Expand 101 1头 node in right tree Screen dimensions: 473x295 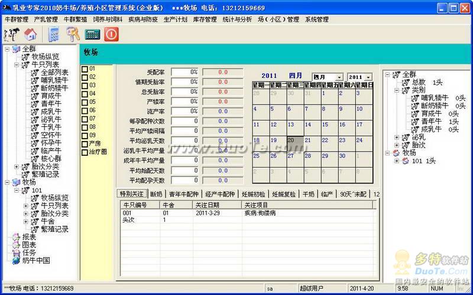[397, 161]
